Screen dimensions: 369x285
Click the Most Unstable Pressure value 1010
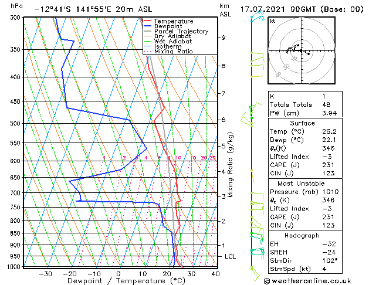(330, 192)
